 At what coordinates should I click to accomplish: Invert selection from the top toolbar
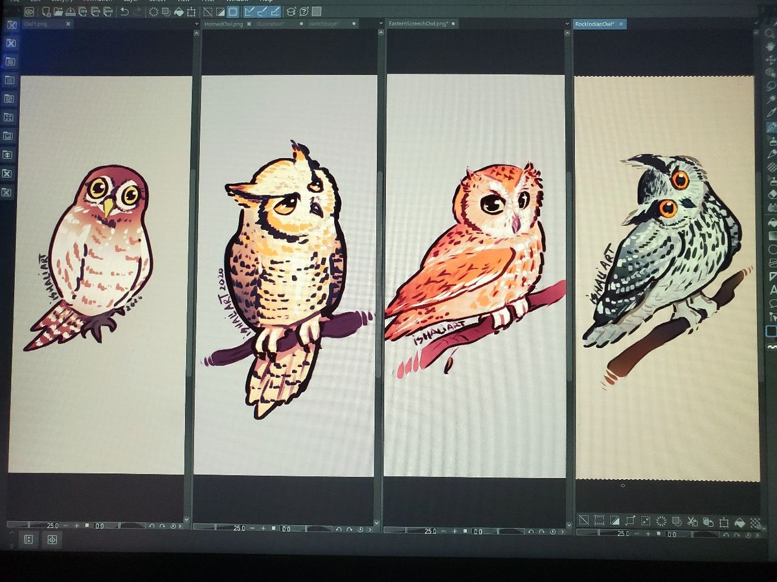click(x=220, y=12)
